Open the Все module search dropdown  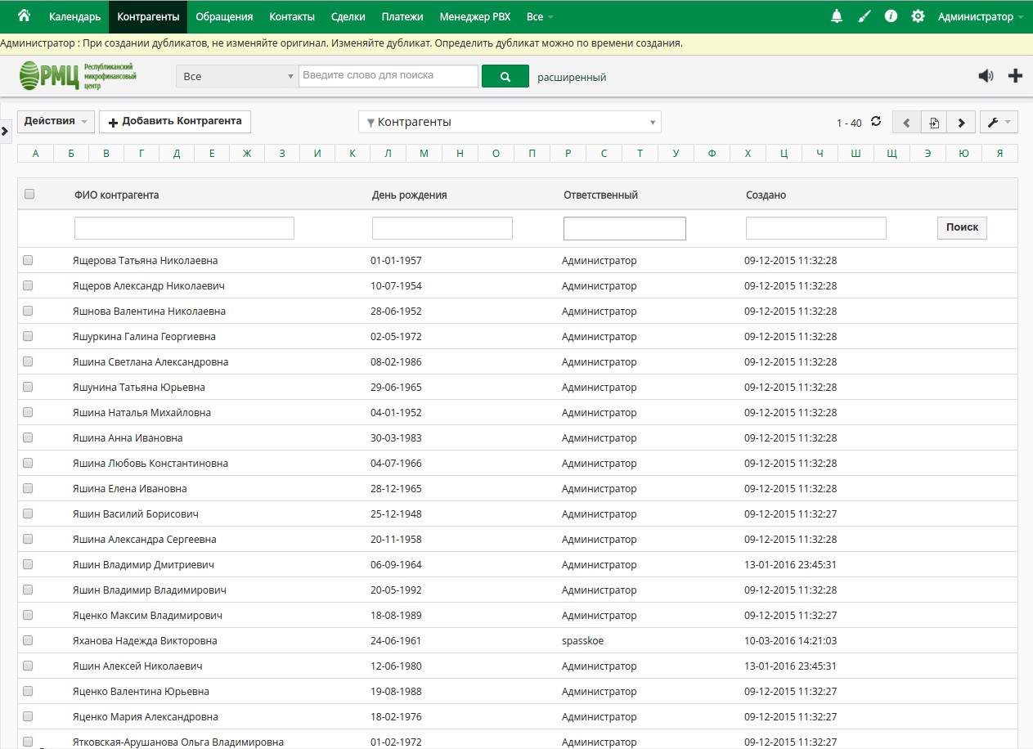tap(237, 76)
